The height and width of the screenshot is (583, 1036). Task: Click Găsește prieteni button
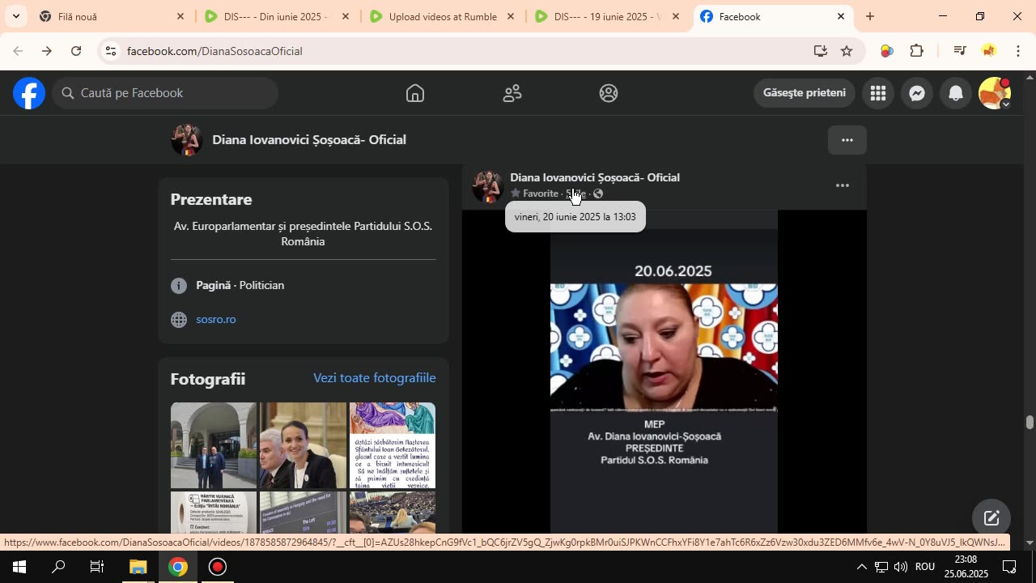pyautogui.click(x=805, y=93)
